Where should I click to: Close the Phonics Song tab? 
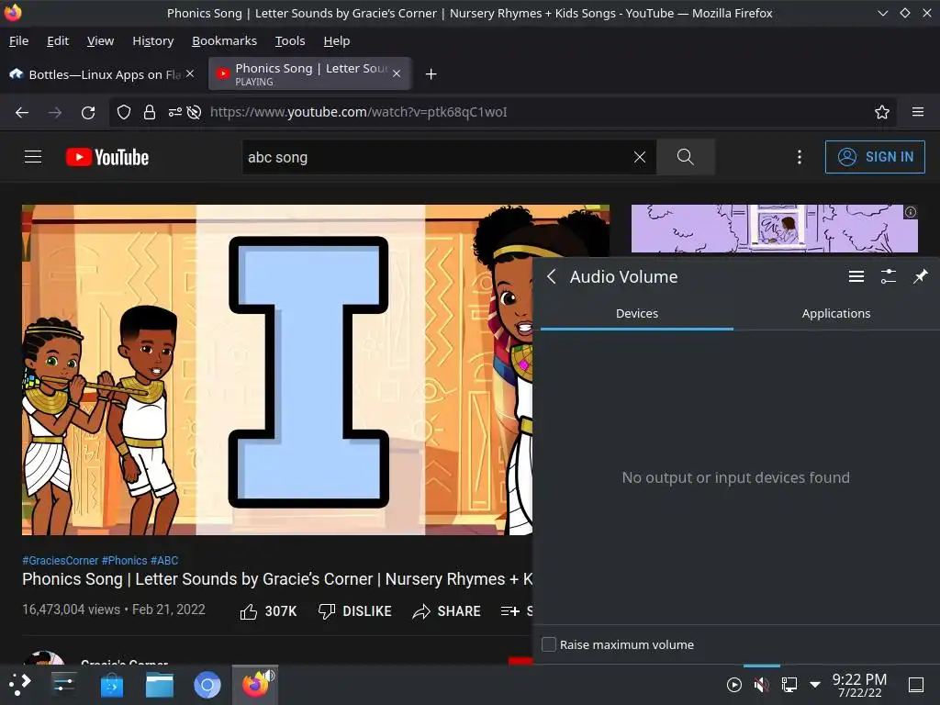(397, 73)
